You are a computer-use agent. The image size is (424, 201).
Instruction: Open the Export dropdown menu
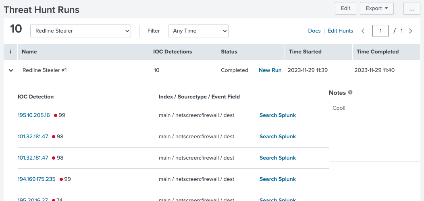[376, 8]
